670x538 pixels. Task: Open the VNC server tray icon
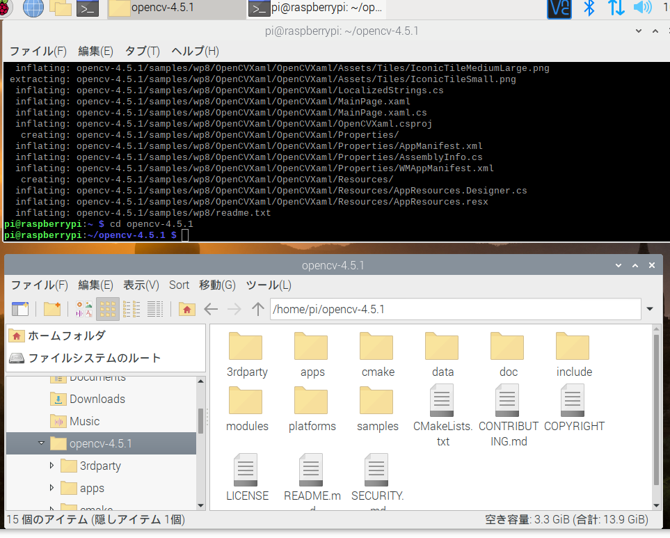click(x=559, y=8)
